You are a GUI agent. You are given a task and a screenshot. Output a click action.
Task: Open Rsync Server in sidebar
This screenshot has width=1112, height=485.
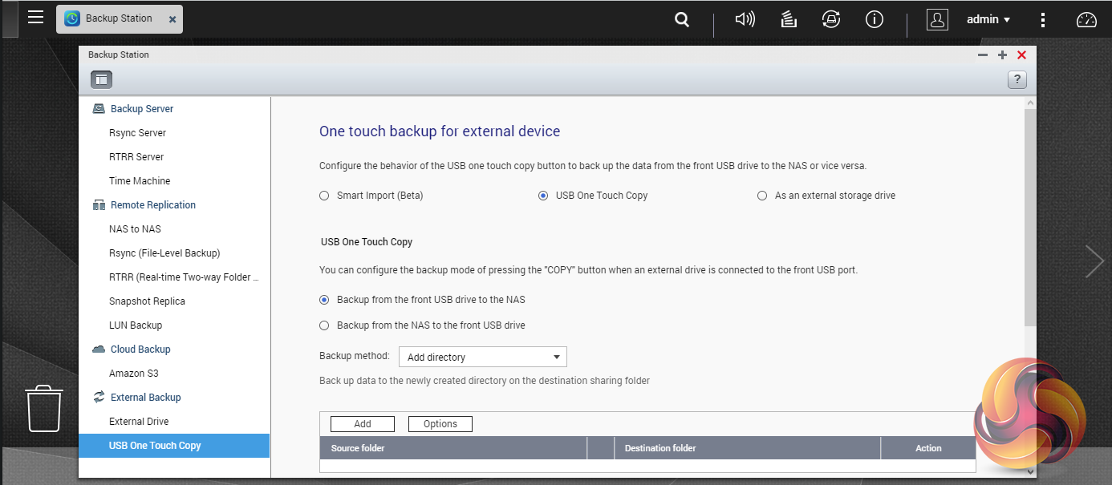pyautogui.click(x=137, y=133)
